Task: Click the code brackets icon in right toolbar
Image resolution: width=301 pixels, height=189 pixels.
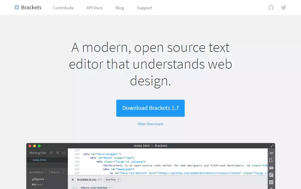Action: [x=271, y=182]
